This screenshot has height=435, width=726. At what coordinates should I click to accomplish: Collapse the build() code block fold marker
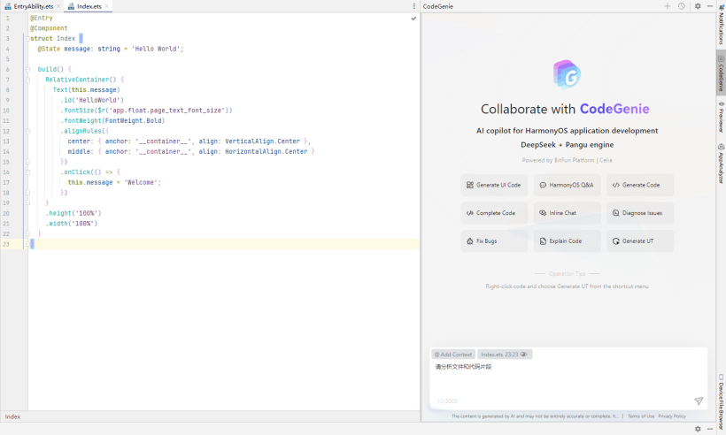(x=28, y=69)
